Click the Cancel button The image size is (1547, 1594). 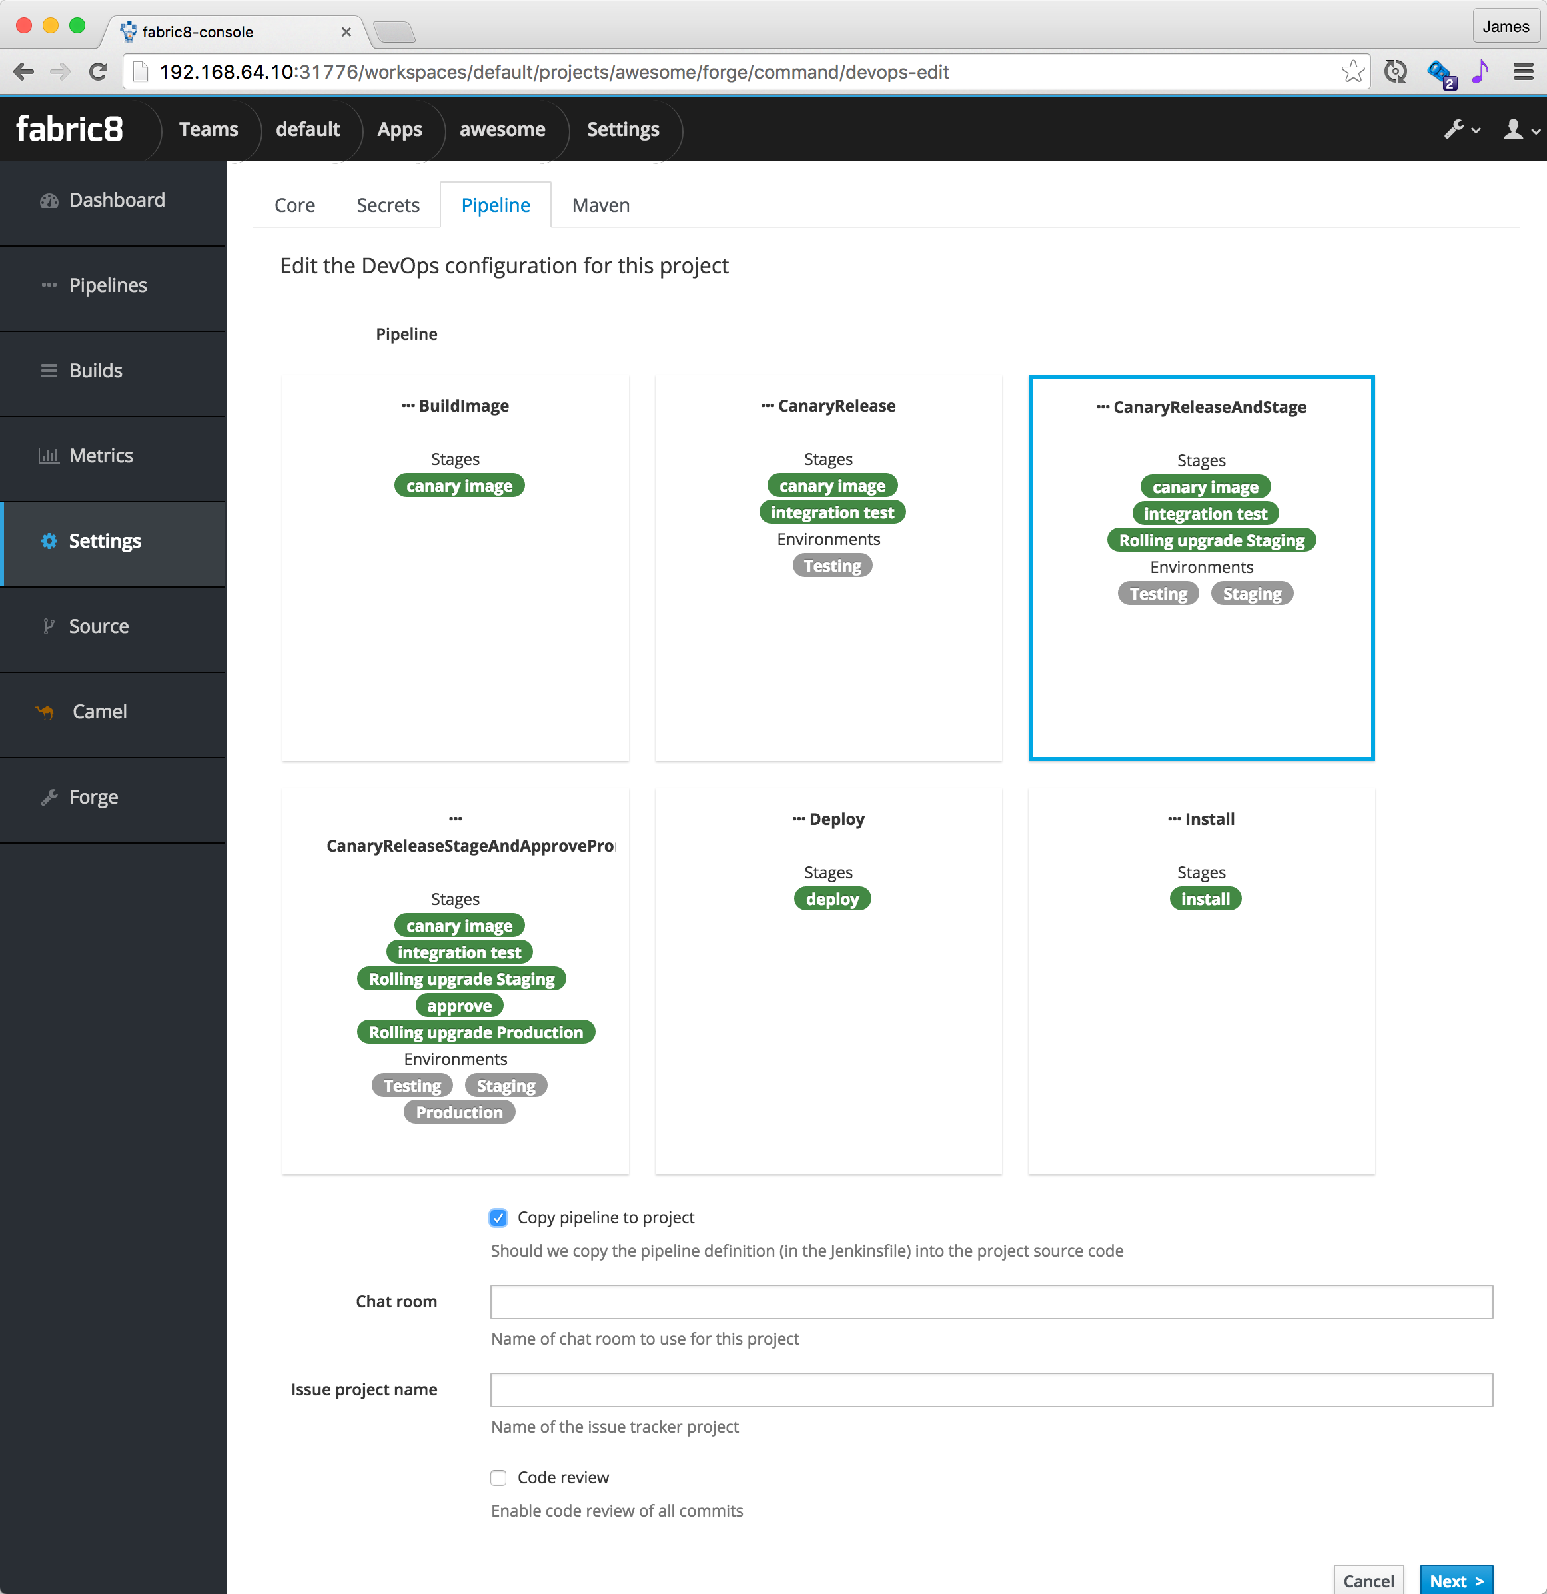(1368, 1580)
